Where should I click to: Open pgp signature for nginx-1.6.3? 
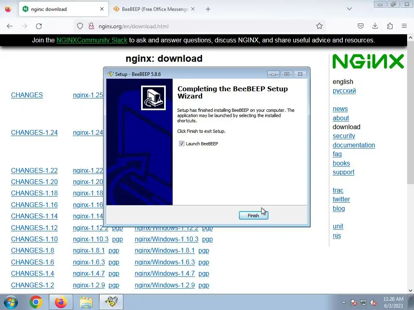(x=114, y=262)
